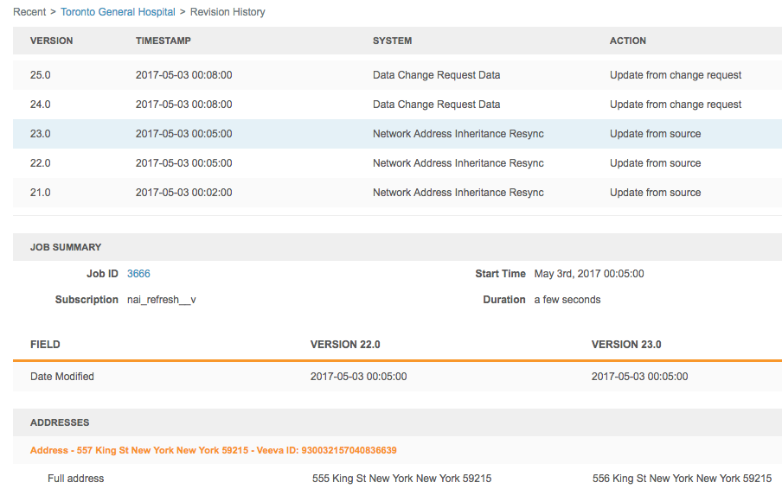Click the ACTION column header
This screenshot has height=495, width=782.
(x=628, y=41)
